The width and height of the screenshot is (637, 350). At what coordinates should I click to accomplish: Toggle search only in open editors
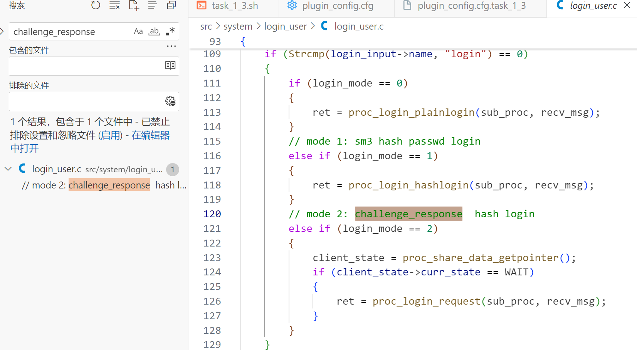(x=170, y=65)
